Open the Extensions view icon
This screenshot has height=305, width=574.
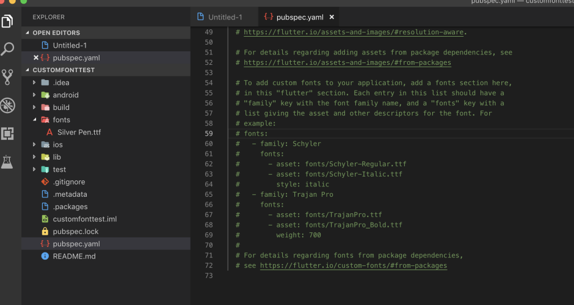[x=7, y=133]
